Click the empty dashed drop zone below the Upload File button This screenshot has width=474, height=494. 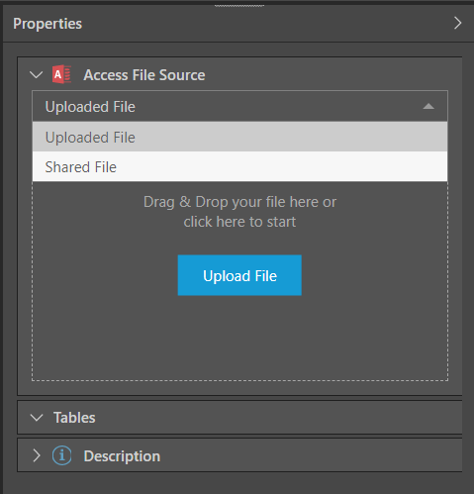coord(239,337)
